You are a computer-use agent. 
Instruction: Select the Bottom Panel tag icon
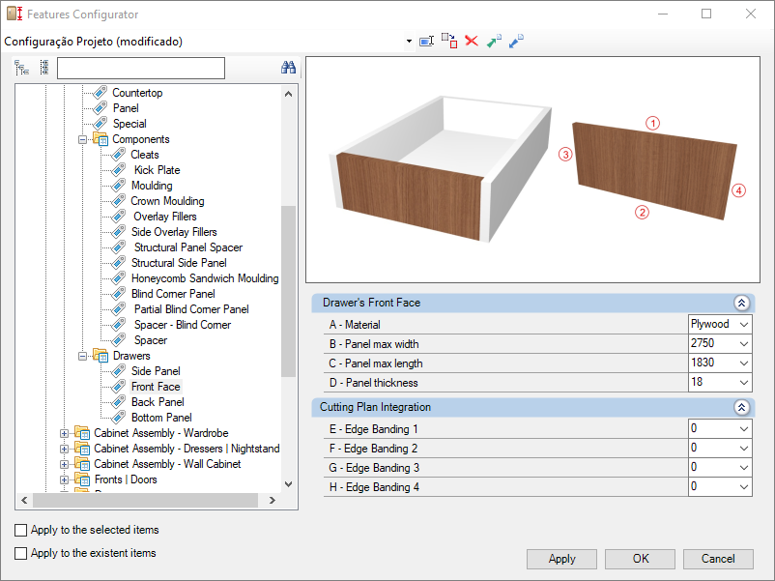point(119,418)
